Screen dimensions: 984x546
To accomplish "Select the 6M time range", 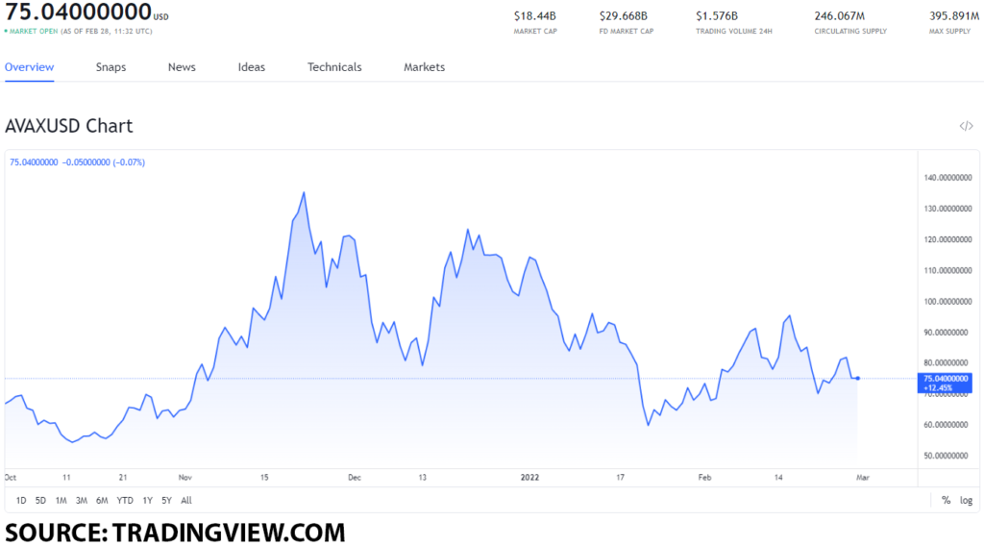I will tap(102, 500).
